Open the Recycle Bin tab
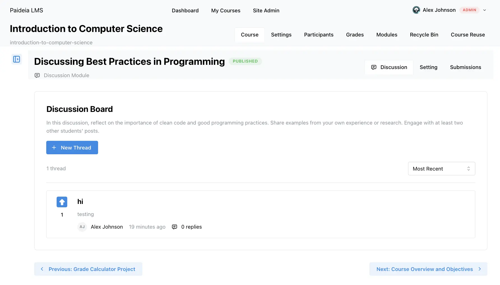The image size is (500, 285). (424, 35)
